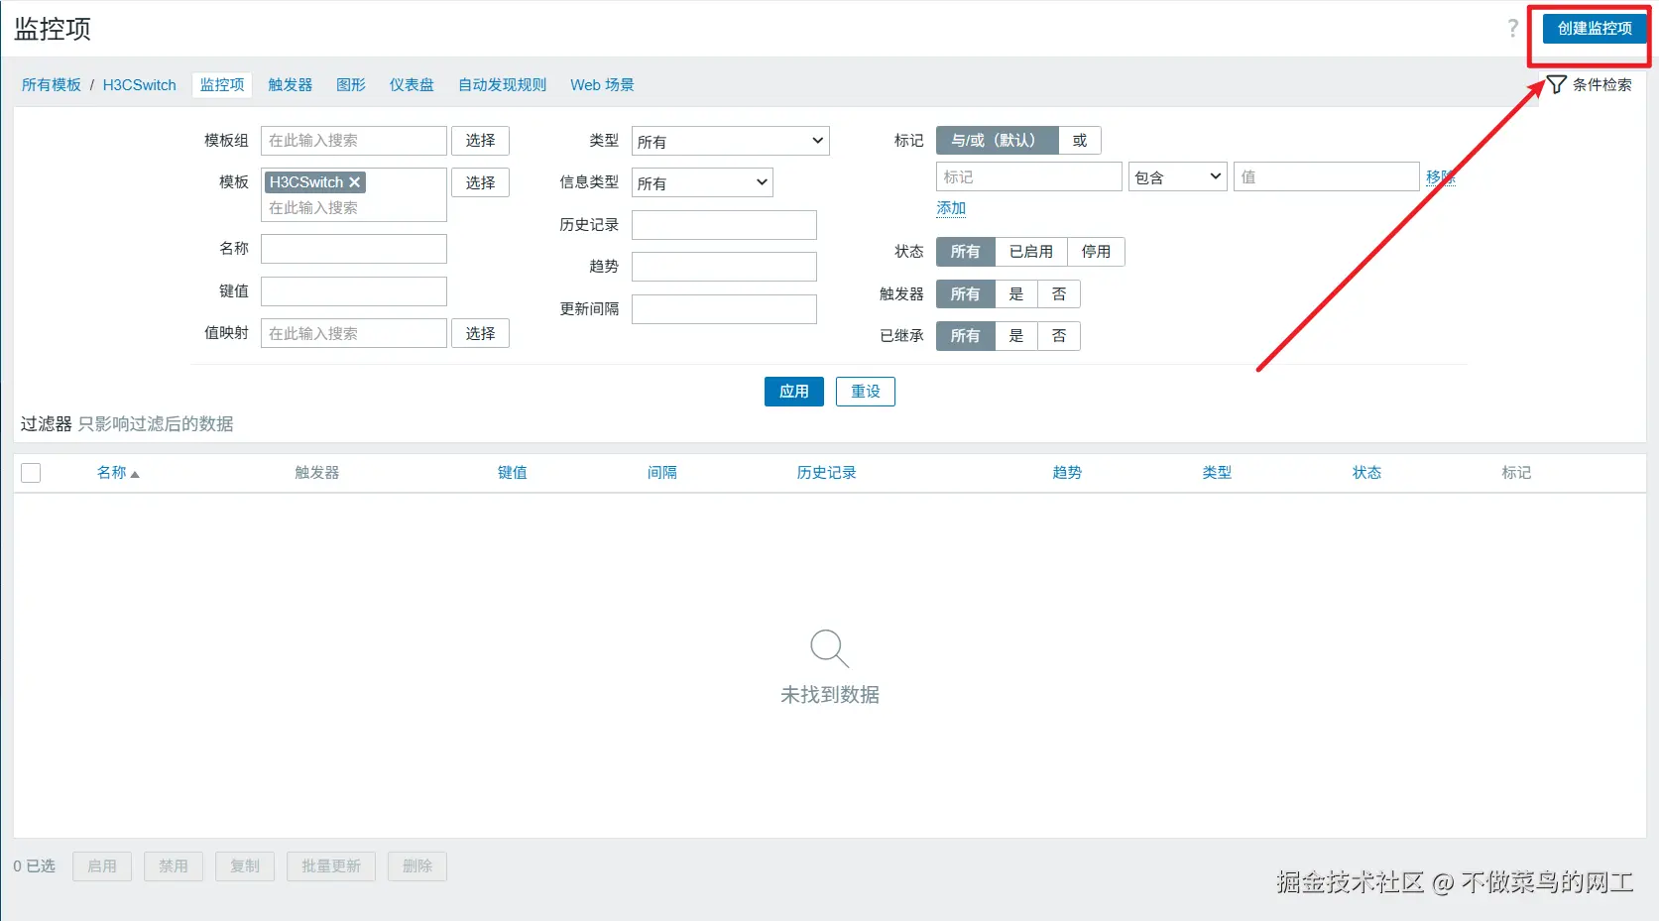Set 状态 filter to 所有

point(965,252)
